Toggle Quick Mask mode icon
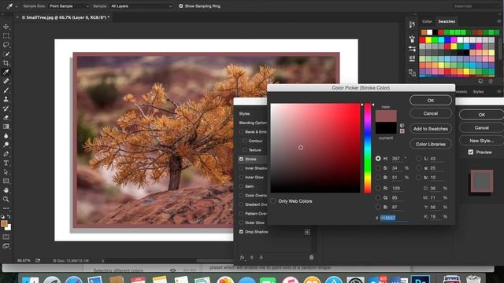 [x=6, y=237]
